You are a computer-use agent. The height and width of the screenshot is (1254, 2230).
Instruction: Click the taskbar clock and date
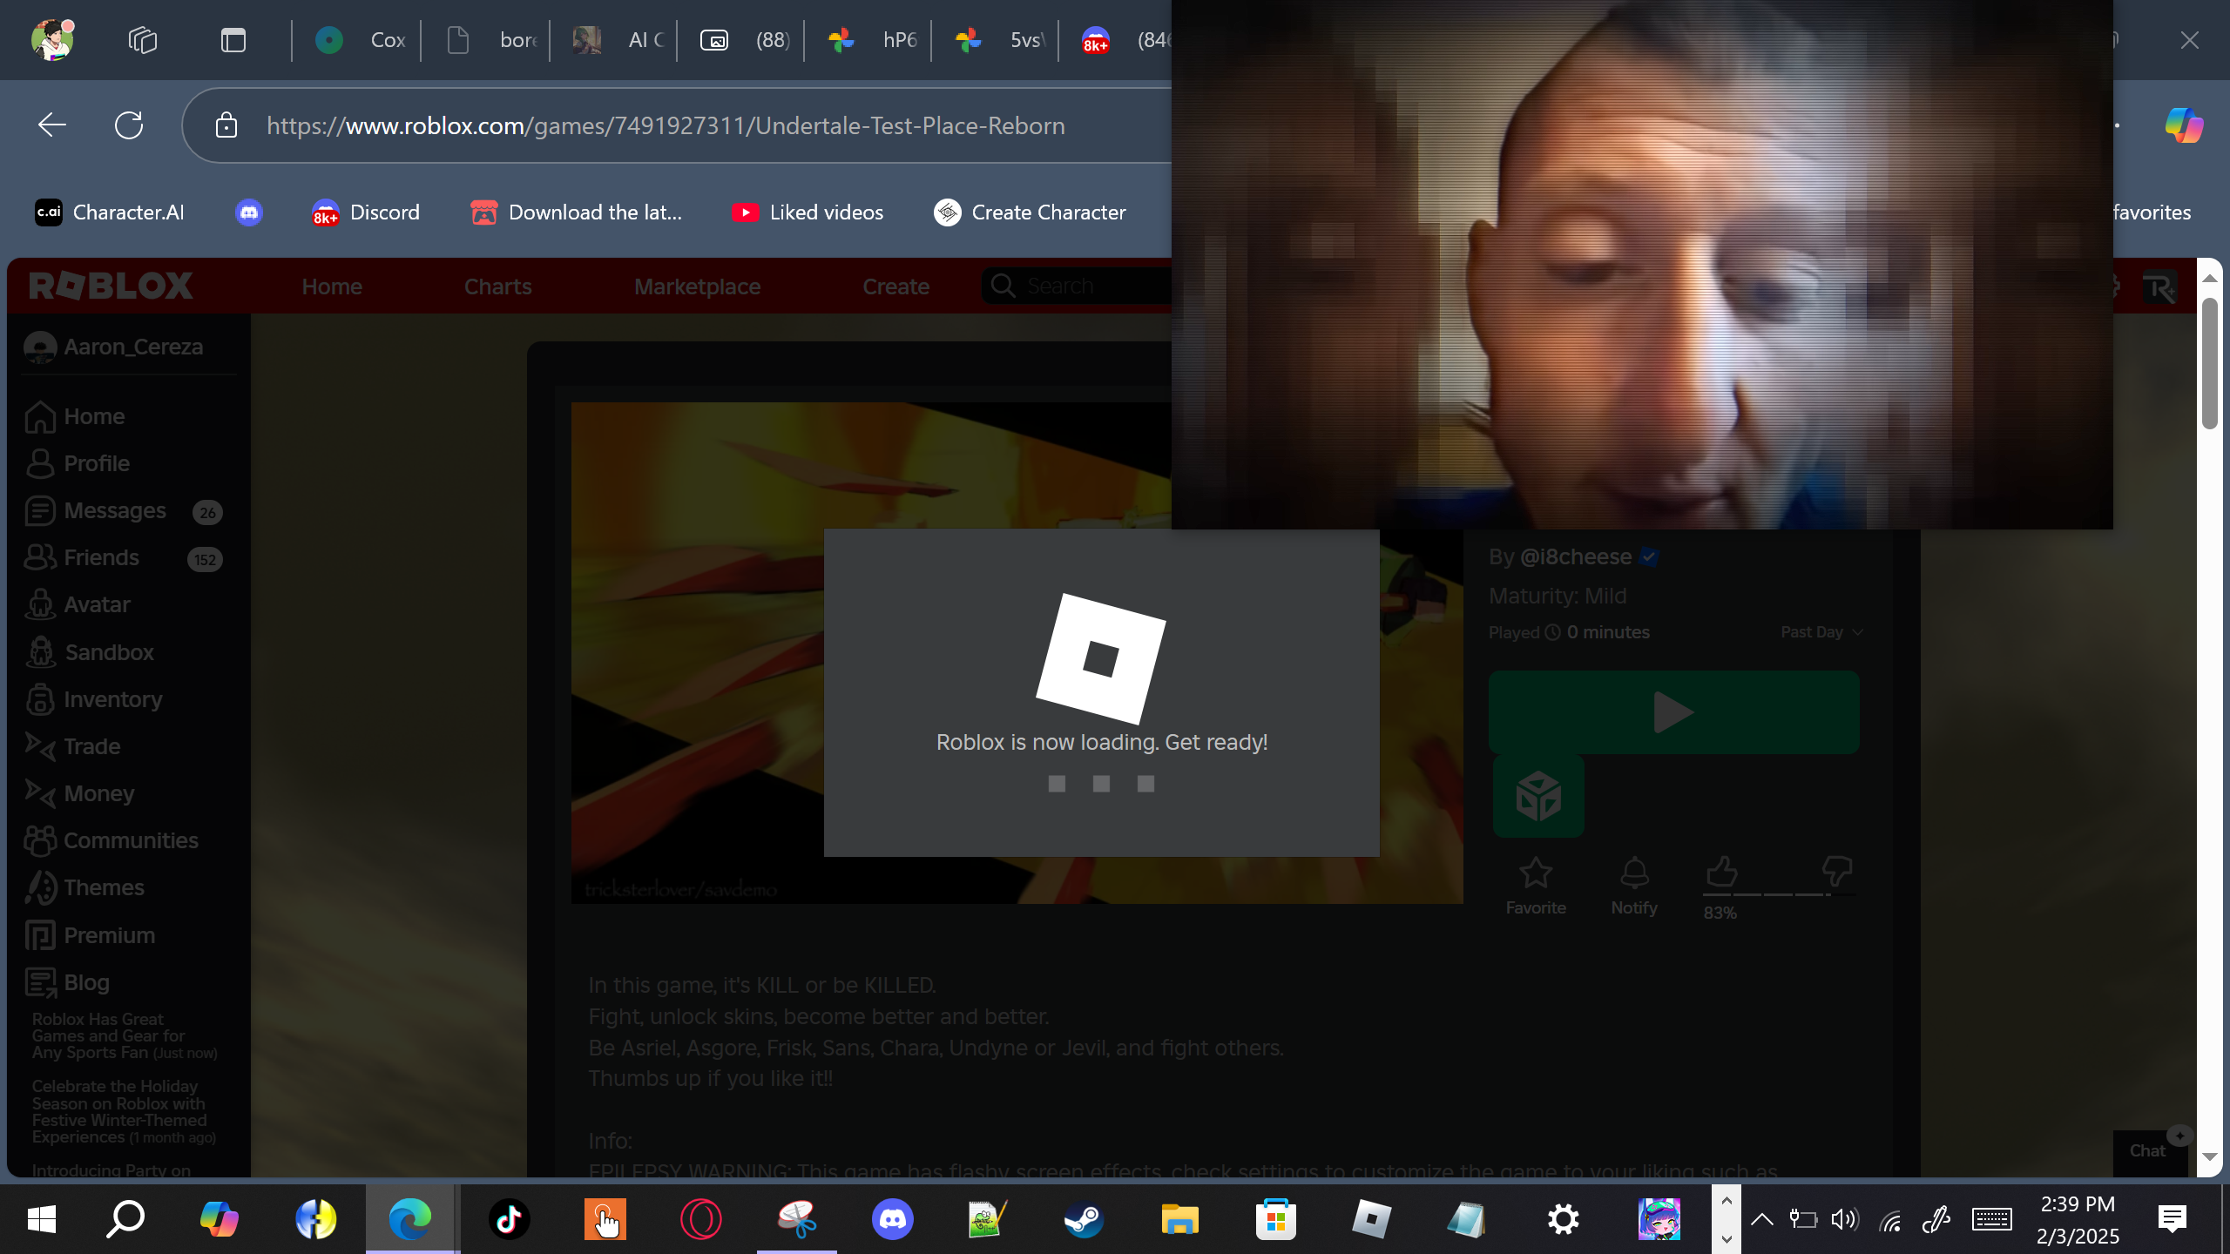coord(2078,1219)
